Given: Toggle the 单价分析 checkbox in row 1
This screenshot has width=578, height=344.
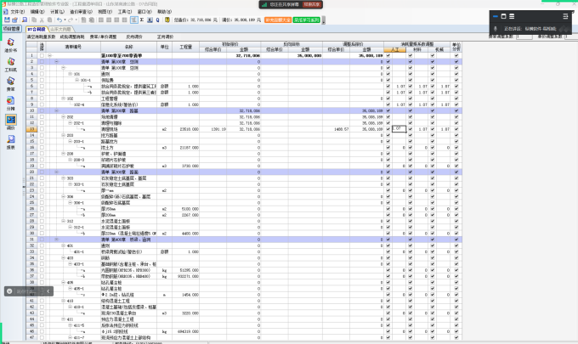Looking at the screenshot, I should tap(456, 55).
